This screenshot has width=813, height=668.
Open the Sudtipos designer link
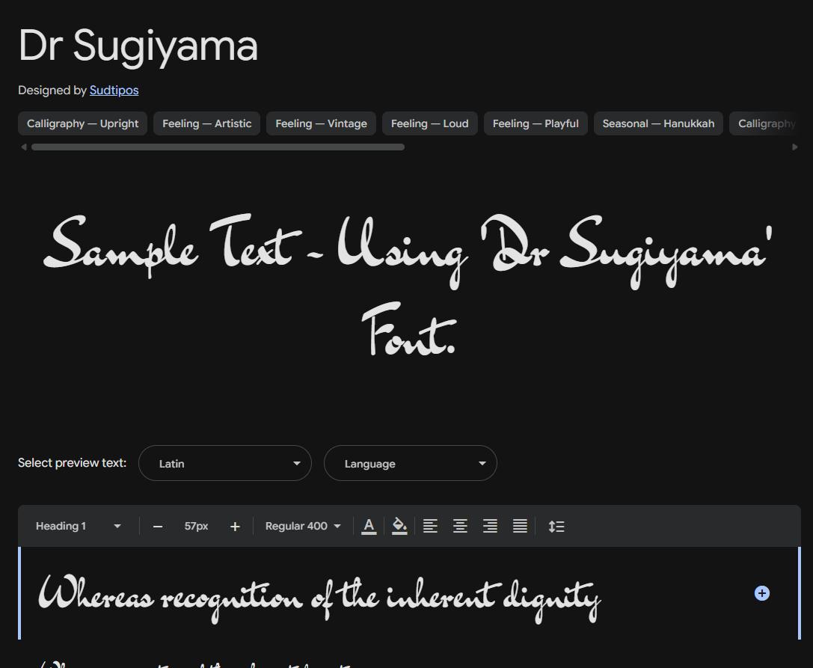(x=114, y=91)
